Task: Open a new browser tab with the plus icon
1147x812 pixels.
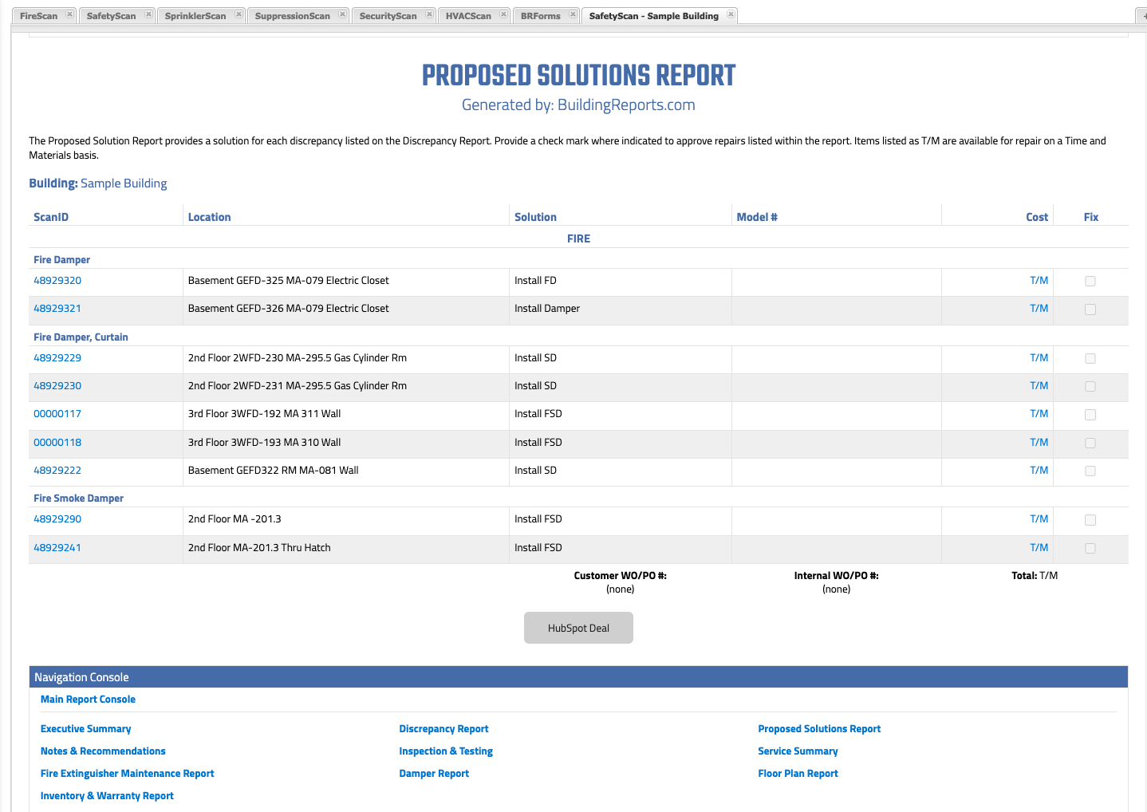Action: (1143, 15)
